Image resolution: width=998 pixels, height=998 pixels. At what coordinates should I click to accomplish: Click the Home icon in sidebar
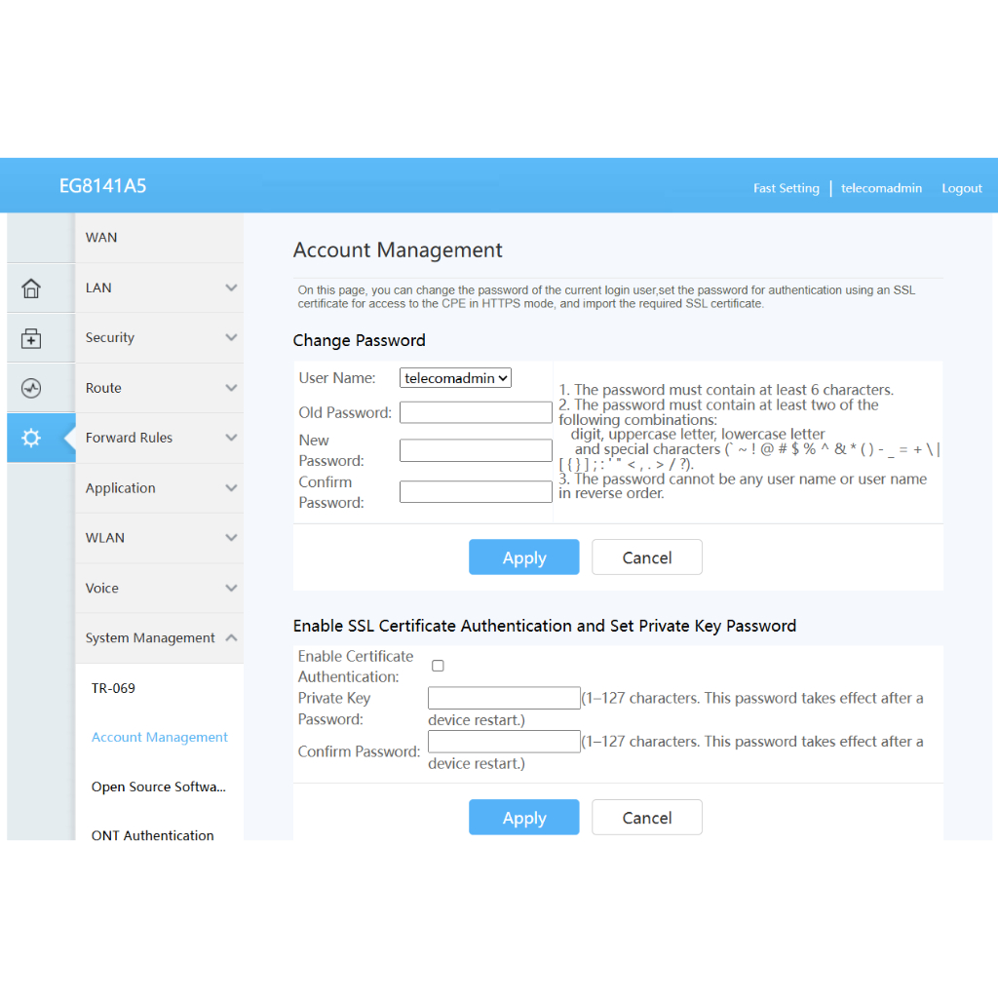click(31, 288)
